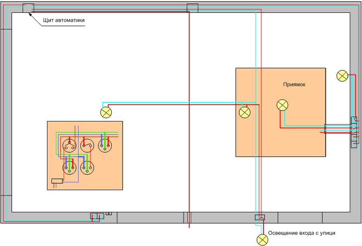Click the "Приямок" label text
The width and height of the screenshot is (362, 246).
tap(294, 85)
